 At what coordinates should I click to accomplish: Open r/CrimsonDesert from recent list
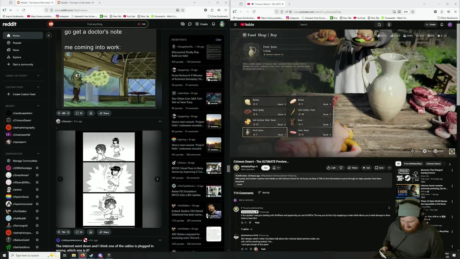point(22,121)
